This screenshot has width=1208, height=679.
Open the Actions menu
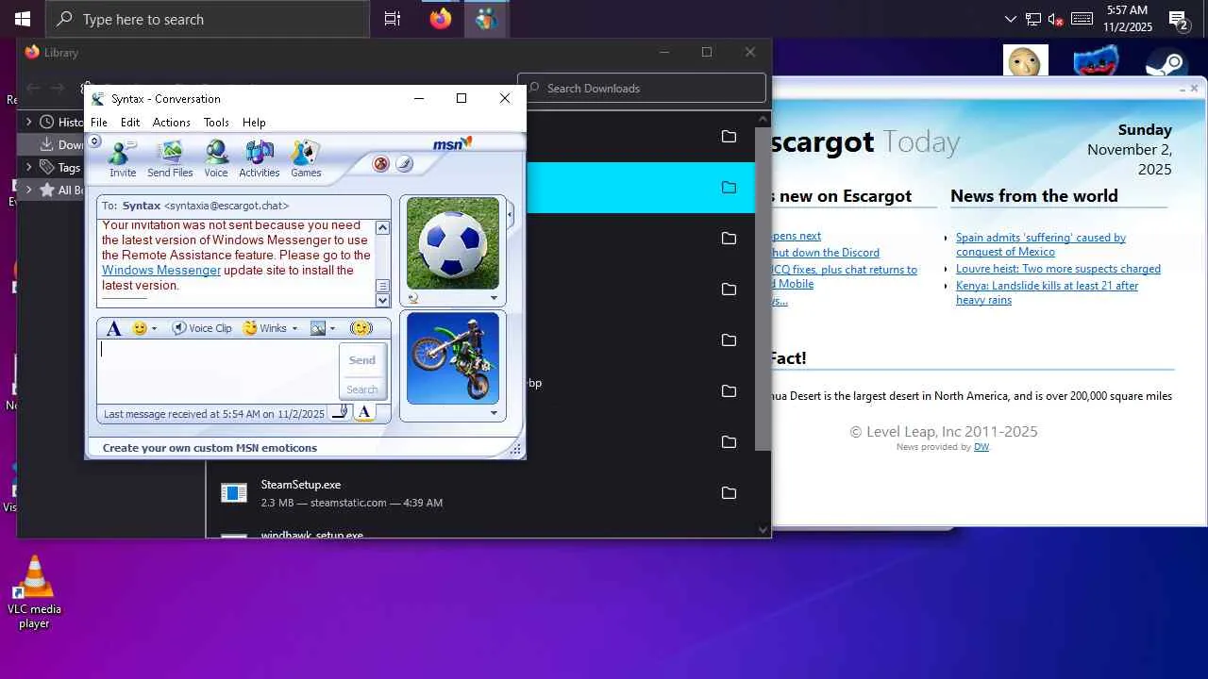(172, 123)
